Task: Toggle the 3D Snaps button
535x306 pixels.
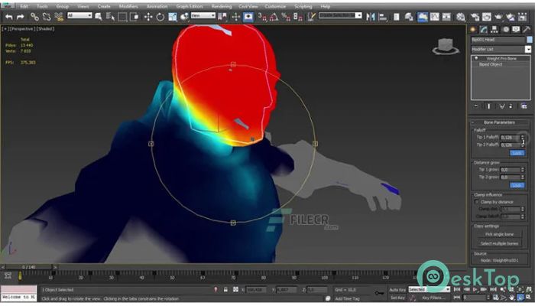Action: coord(262,16)
